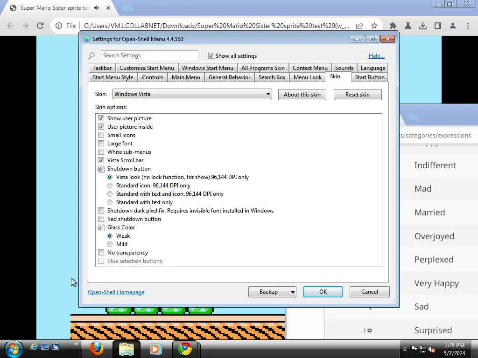
Task: Select Mild glass color radio
Action: 110,244
